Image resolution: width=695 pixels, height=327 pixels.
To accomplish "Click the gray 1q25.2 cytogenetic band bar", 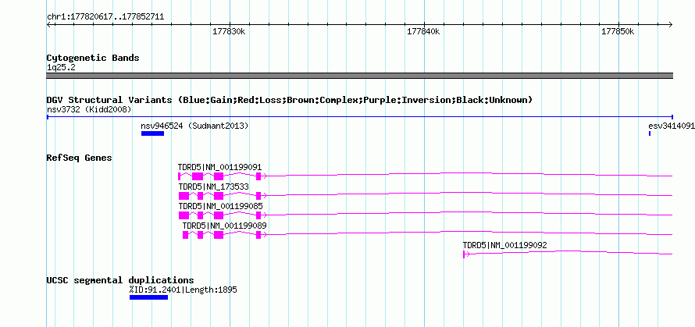I will [359, 76].
